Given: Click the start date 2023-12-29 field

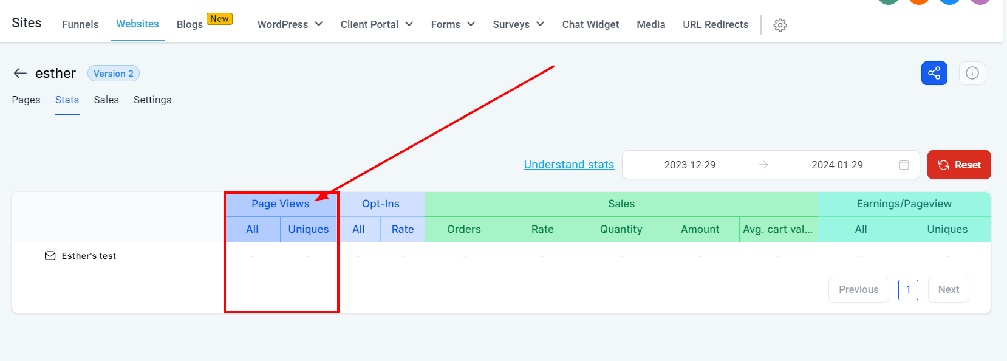Looking at the screenshot, I should (689, 165).
